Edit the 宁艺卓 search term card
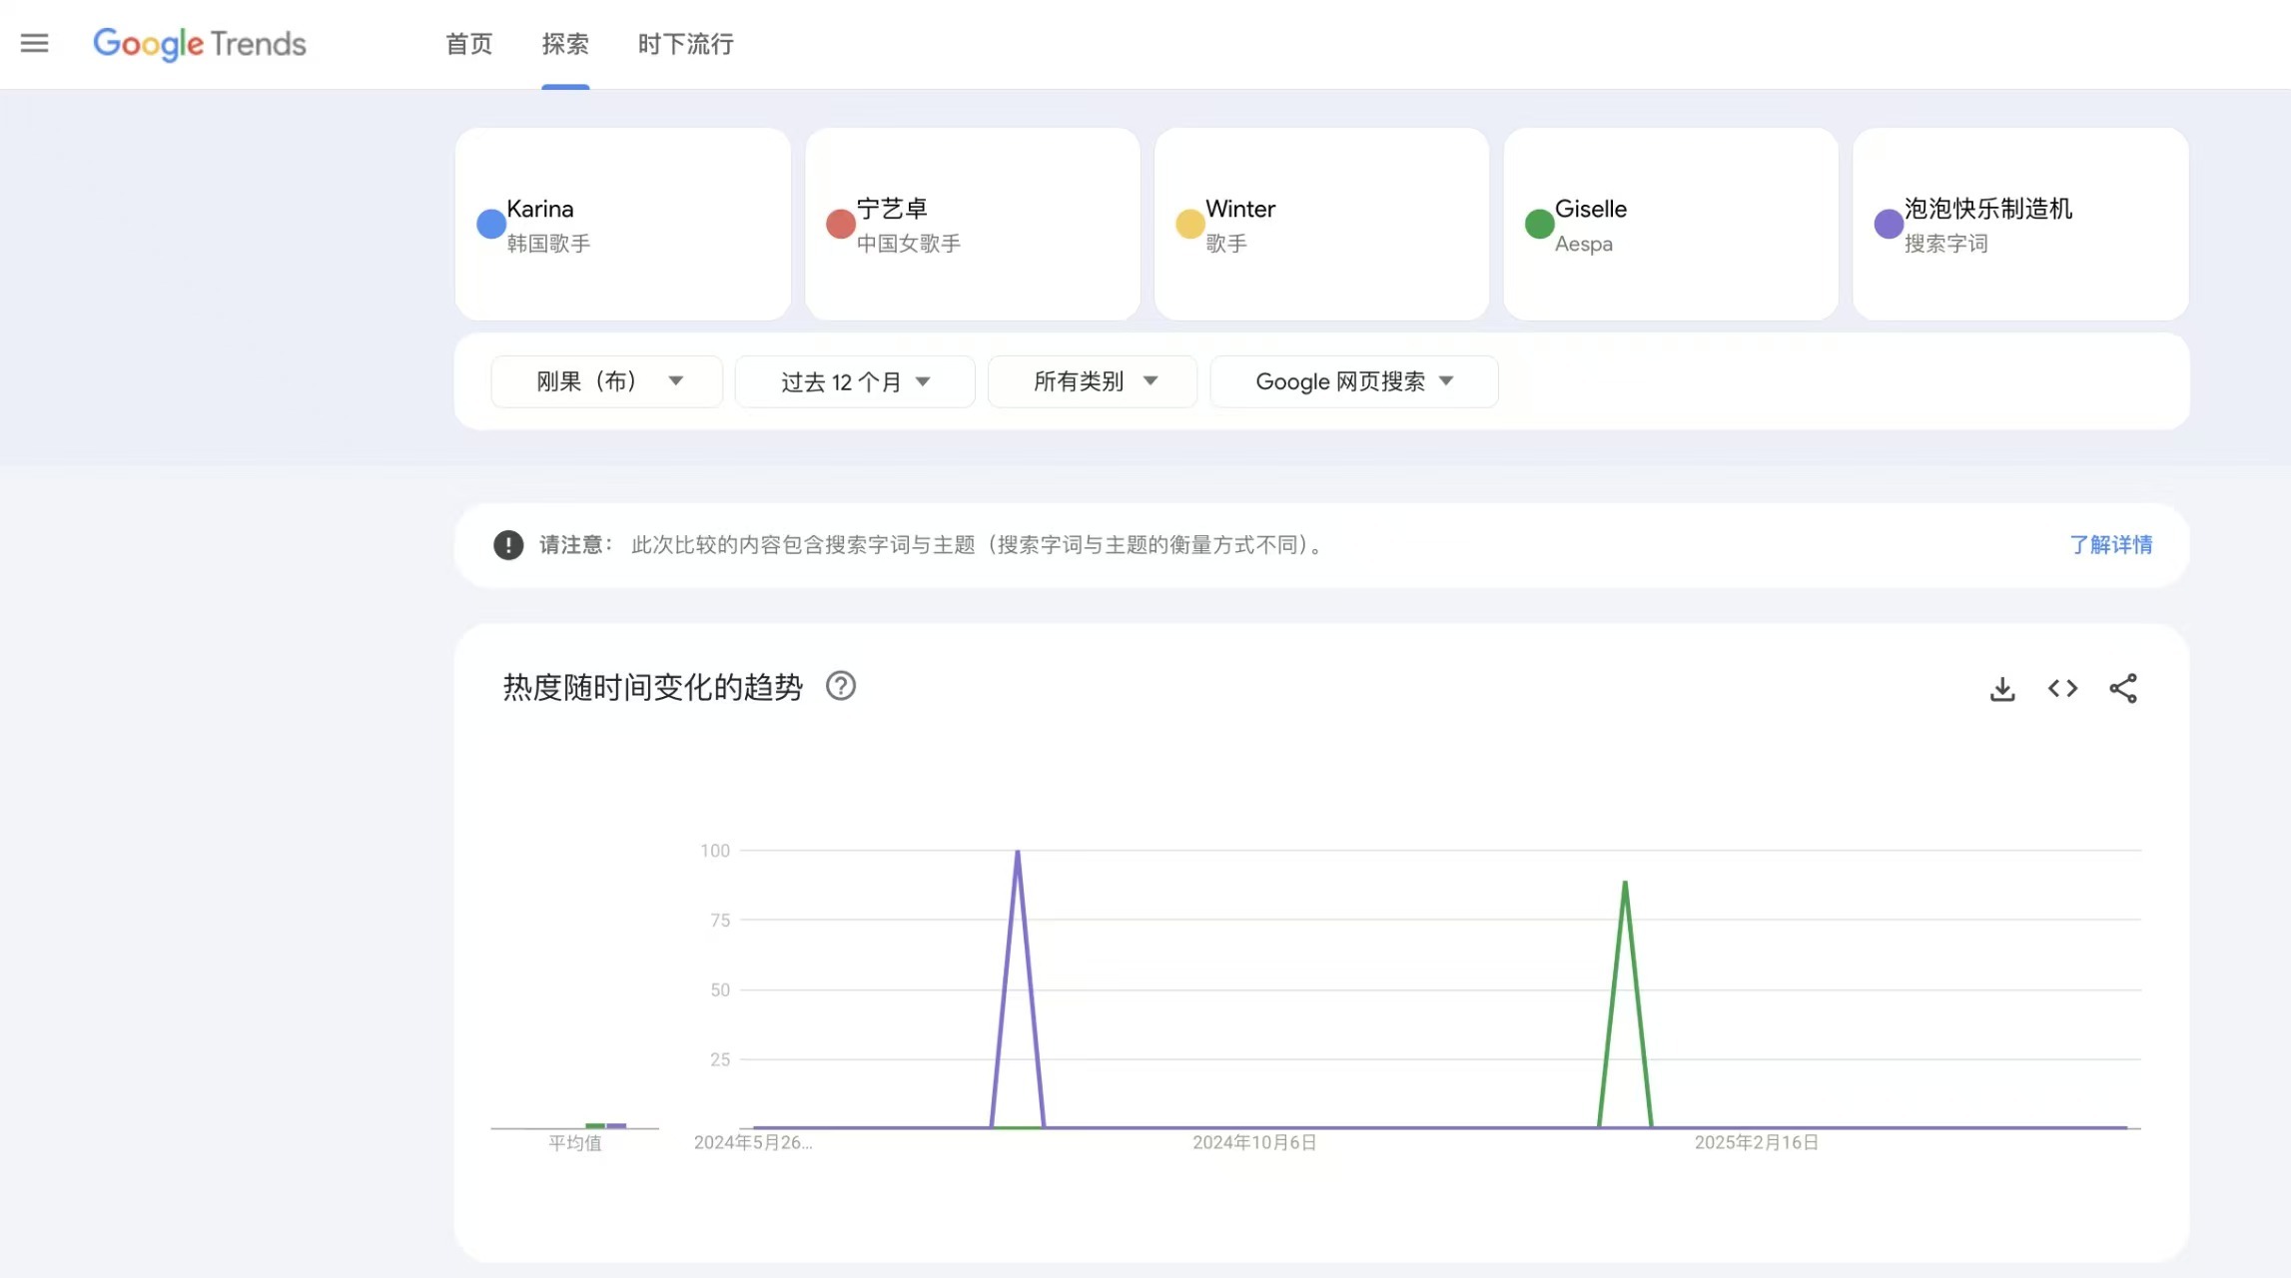This screenshot has width=2291, height=1278. (x=973, y=224)
